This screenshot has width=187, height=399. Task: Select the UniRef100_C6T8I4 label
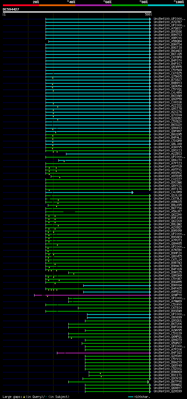pos(168,308)
